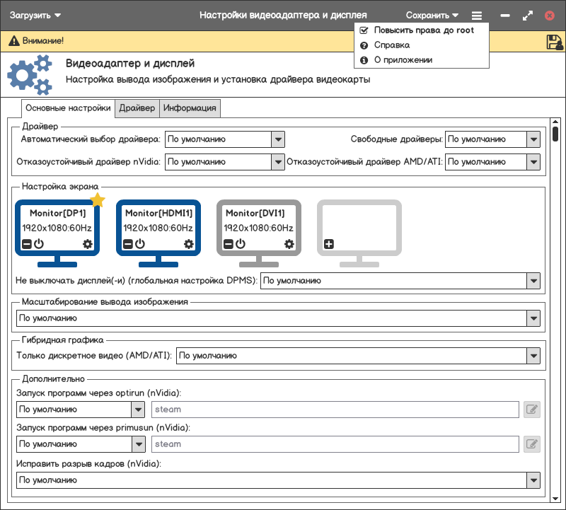Click the gear icon on Monitor[DVI1]
566x510 pixels.
pos(289,244)
